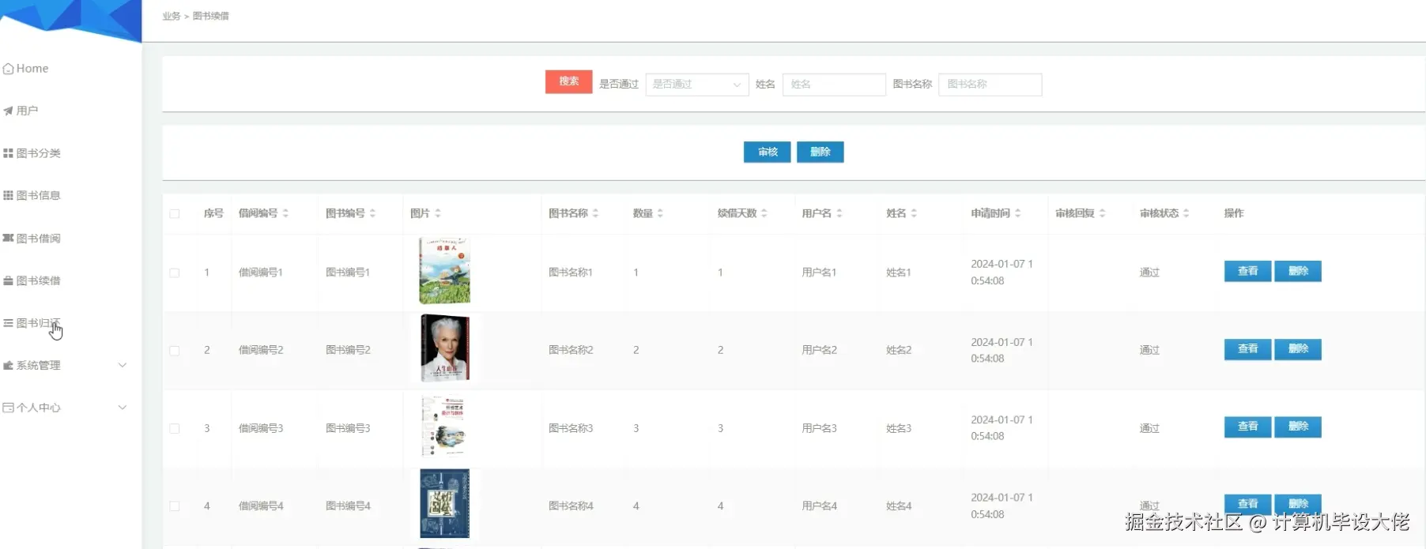Open the book cover in row 4
1426x549 pixels.
click(x=444, y=504)
